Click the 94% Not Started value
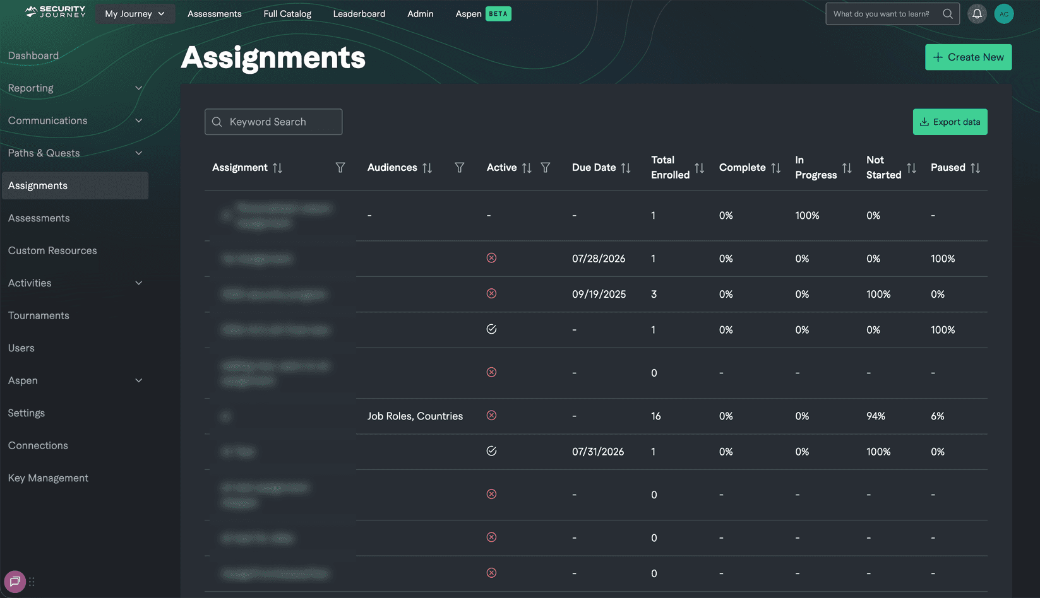Screen dimensions: 1040x598 [x=876, y=416]
